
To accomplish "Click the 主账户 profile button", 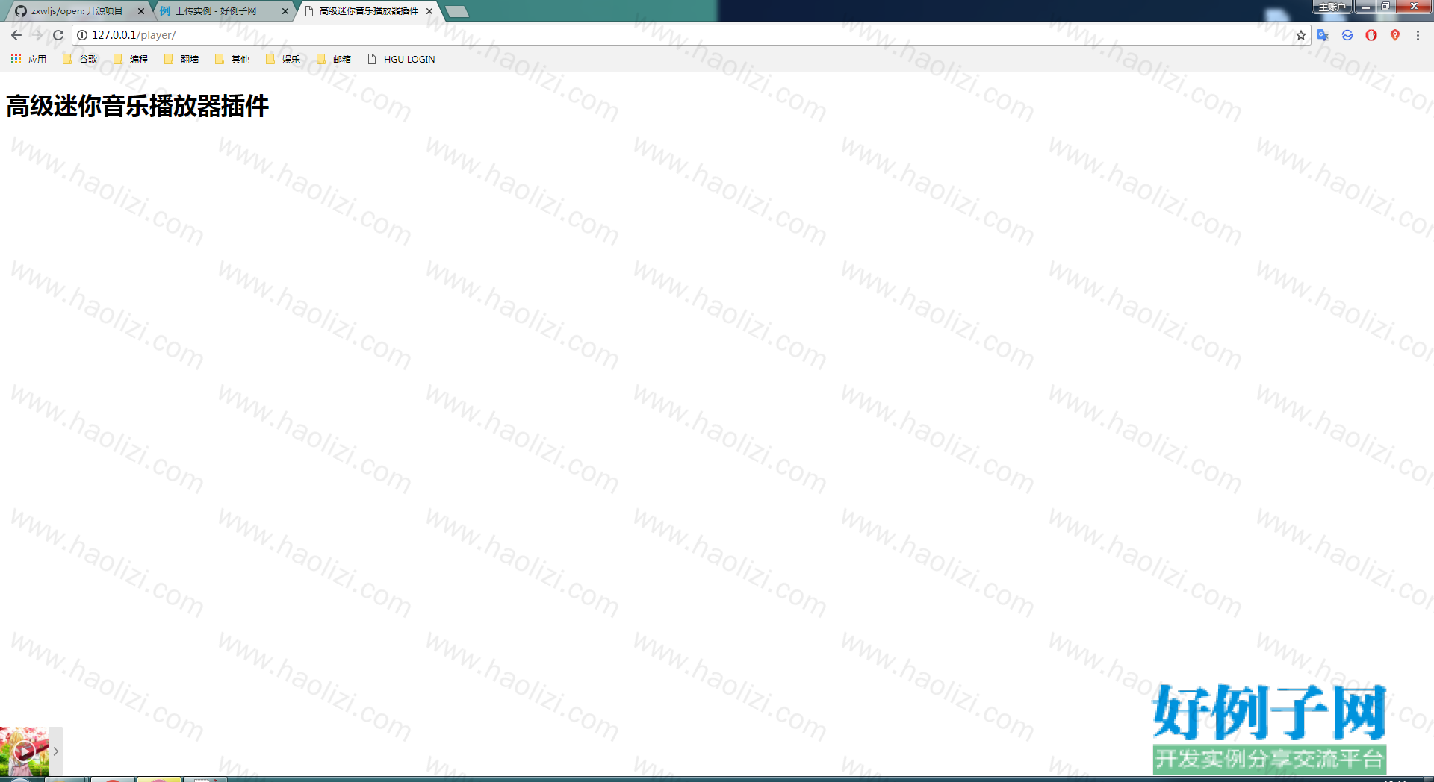I will coord(1332,7).
